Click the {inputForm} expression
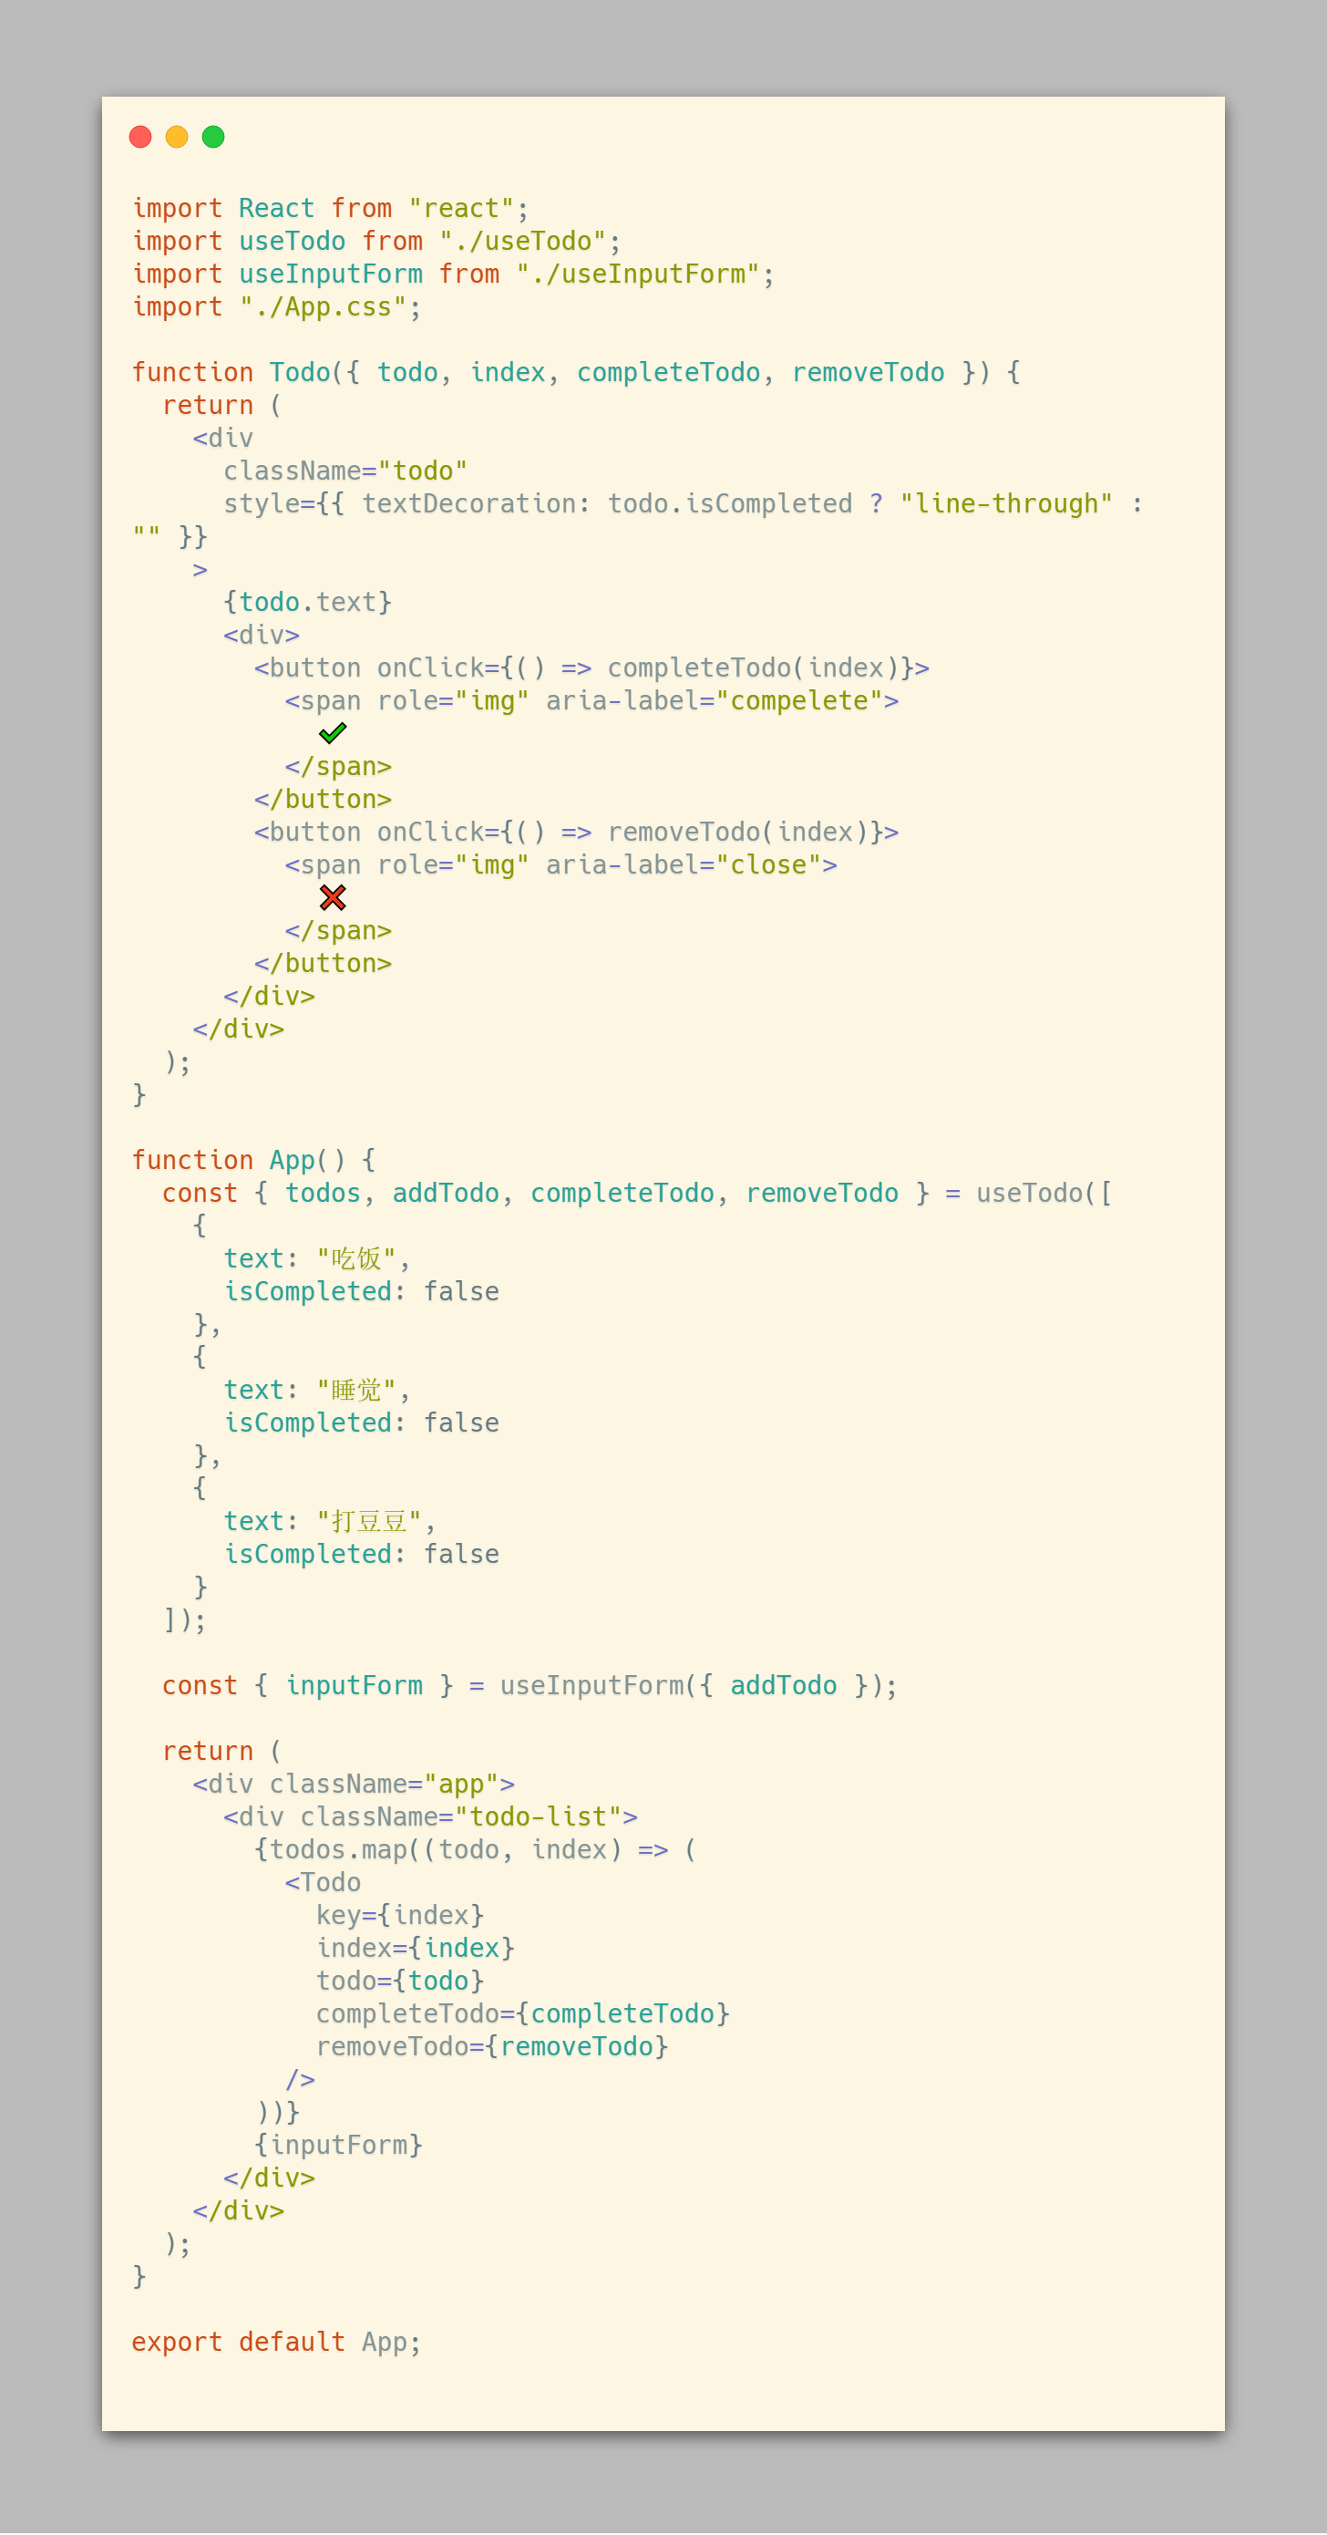This screenshot has height=2535, width=1327. click(x=338, y=2146)
